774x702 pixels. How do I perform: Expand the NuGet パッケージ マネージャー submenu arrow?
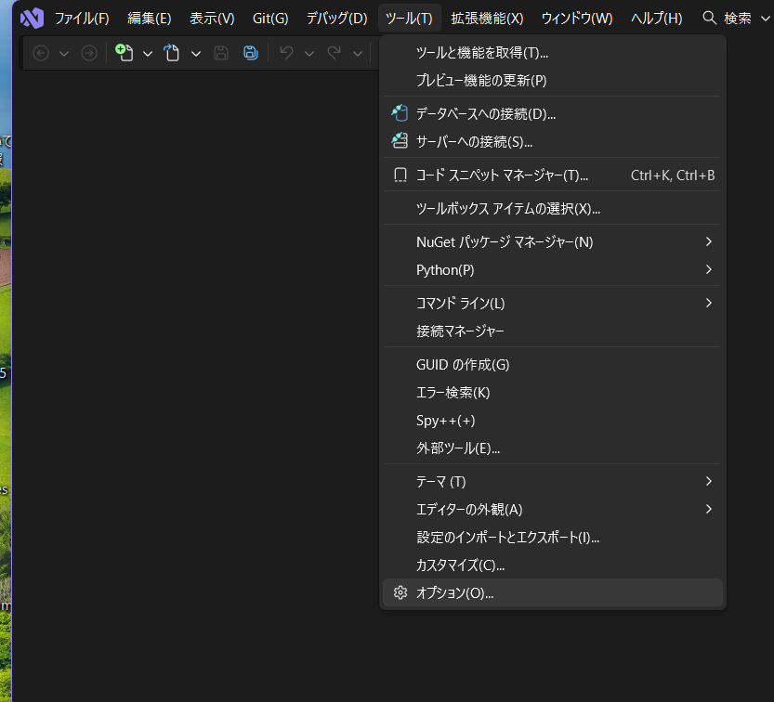709,241
